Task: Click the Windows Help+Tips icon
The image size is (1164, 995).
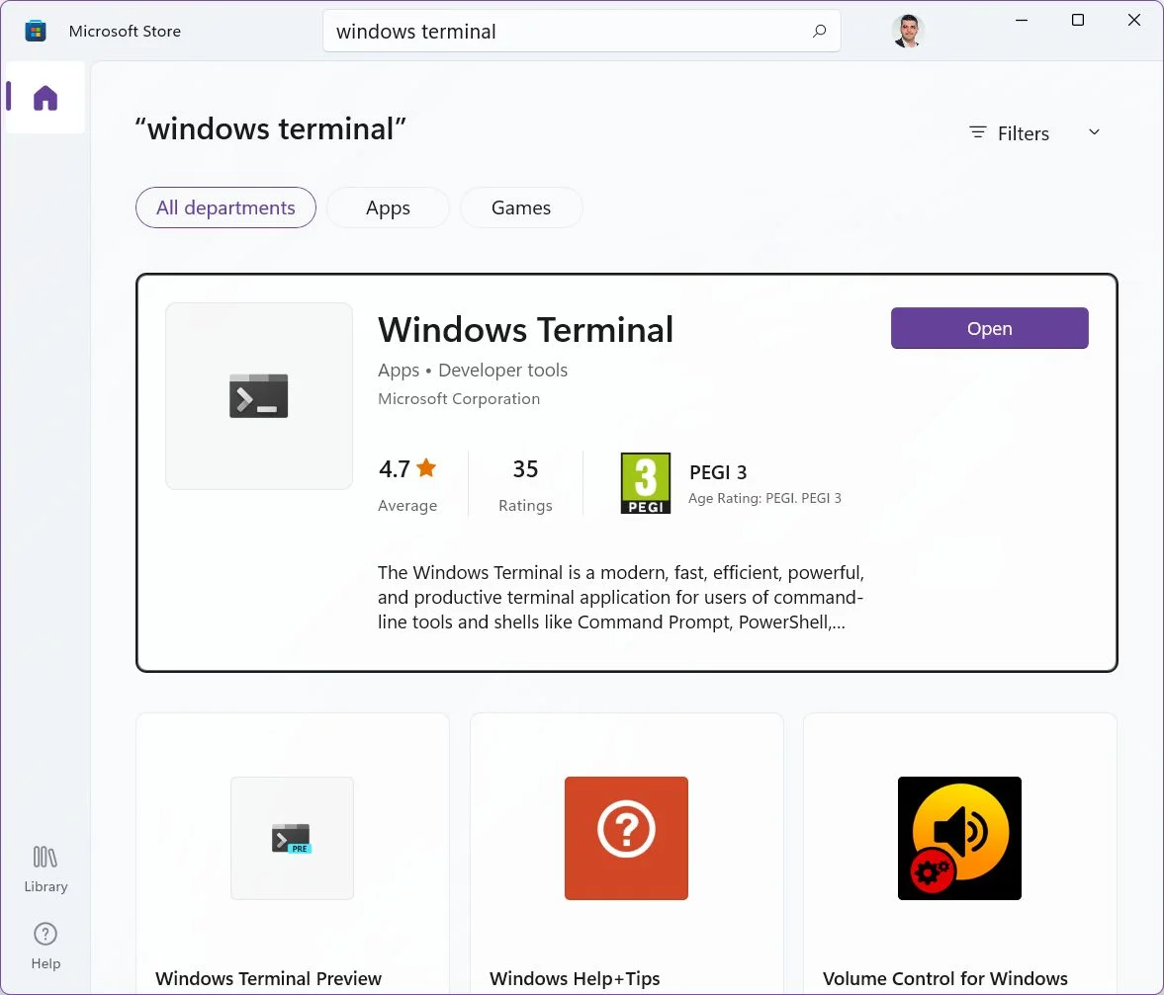Action: click(x=626, y=839)
